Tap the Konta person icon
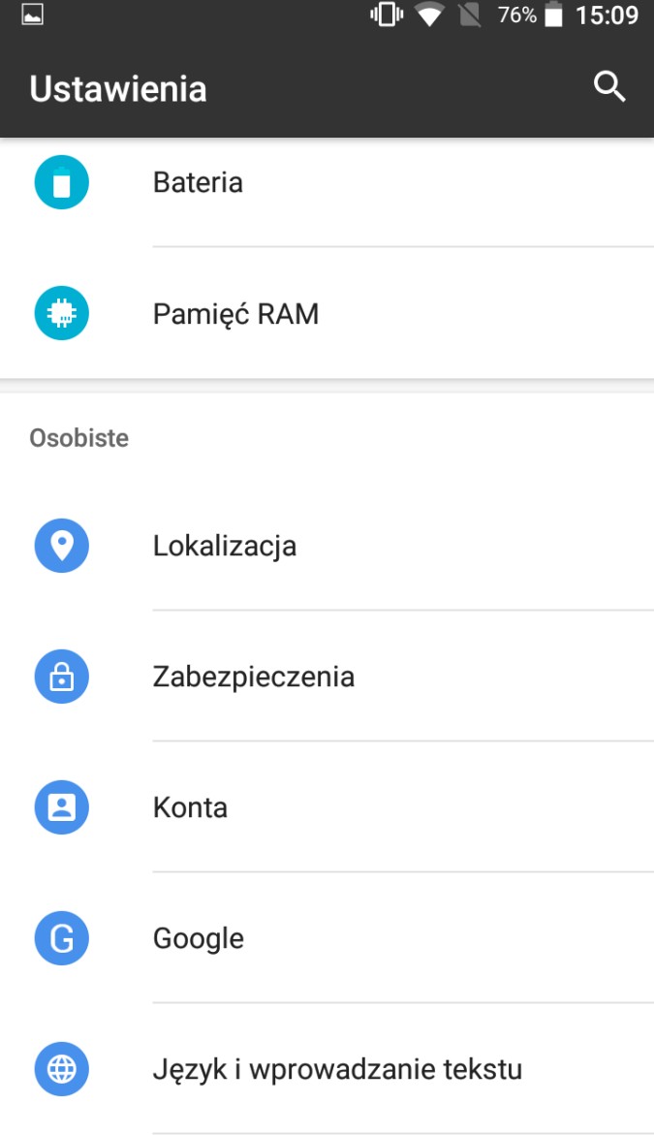The width and height of the screenshot is (654, 1135). [x=61, y=807]
